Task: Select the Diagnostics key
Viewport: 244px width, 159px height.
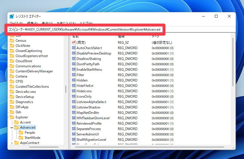Action: [x=24, y=102]
